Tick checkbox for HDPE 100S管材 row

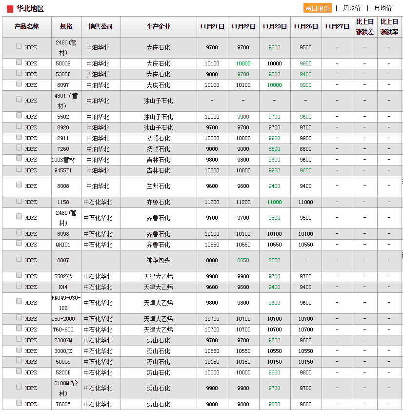[x=19, y=158]
